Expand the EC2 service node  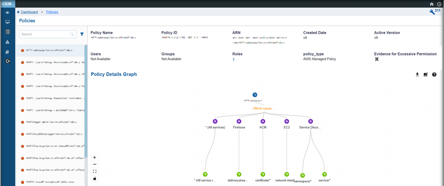coord(286,121)
